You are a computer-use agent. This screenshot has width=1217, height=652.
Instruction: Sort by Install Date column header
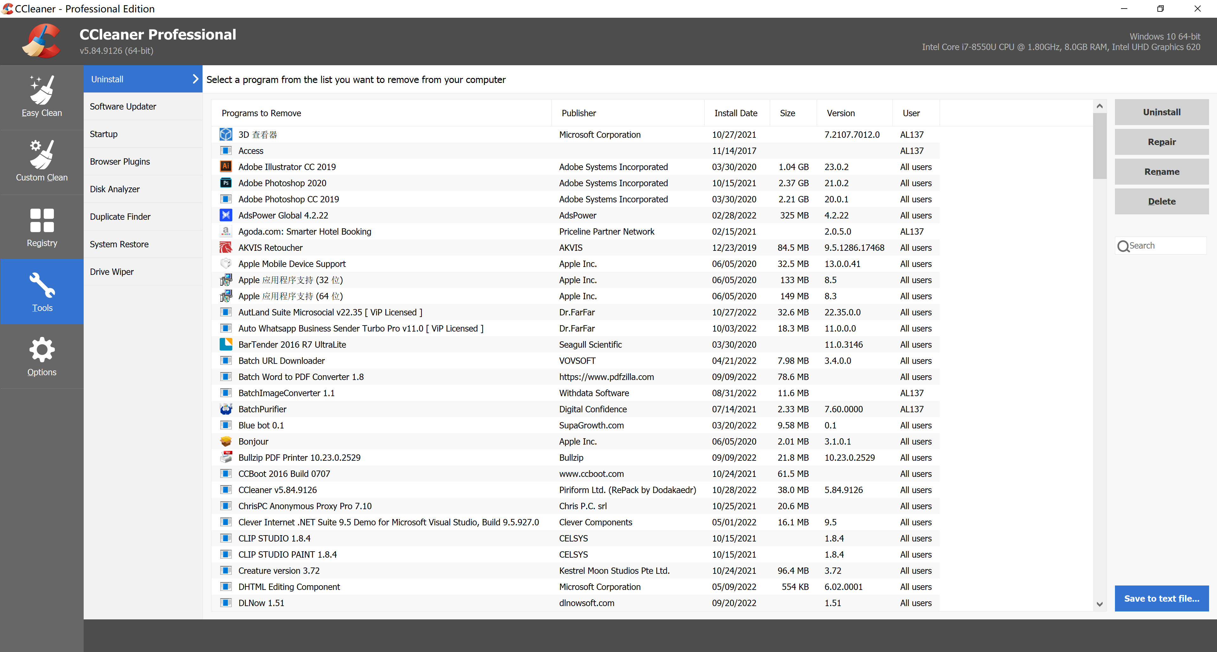(x=737, y=113)
